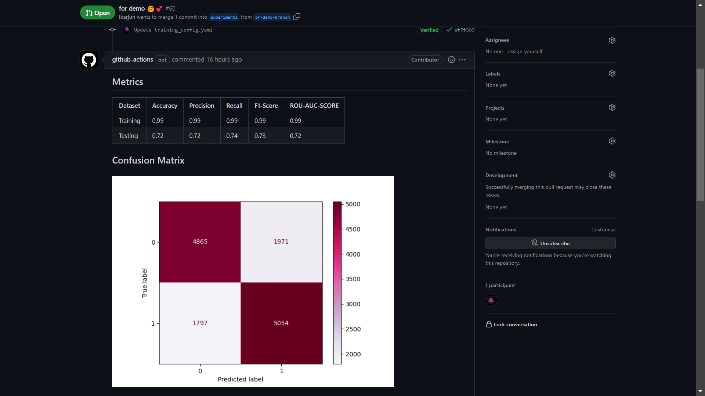Viewport: 705px width, 396px height.
Task: Copy the pr-demo-branch branch name
Action: (297, 16)
